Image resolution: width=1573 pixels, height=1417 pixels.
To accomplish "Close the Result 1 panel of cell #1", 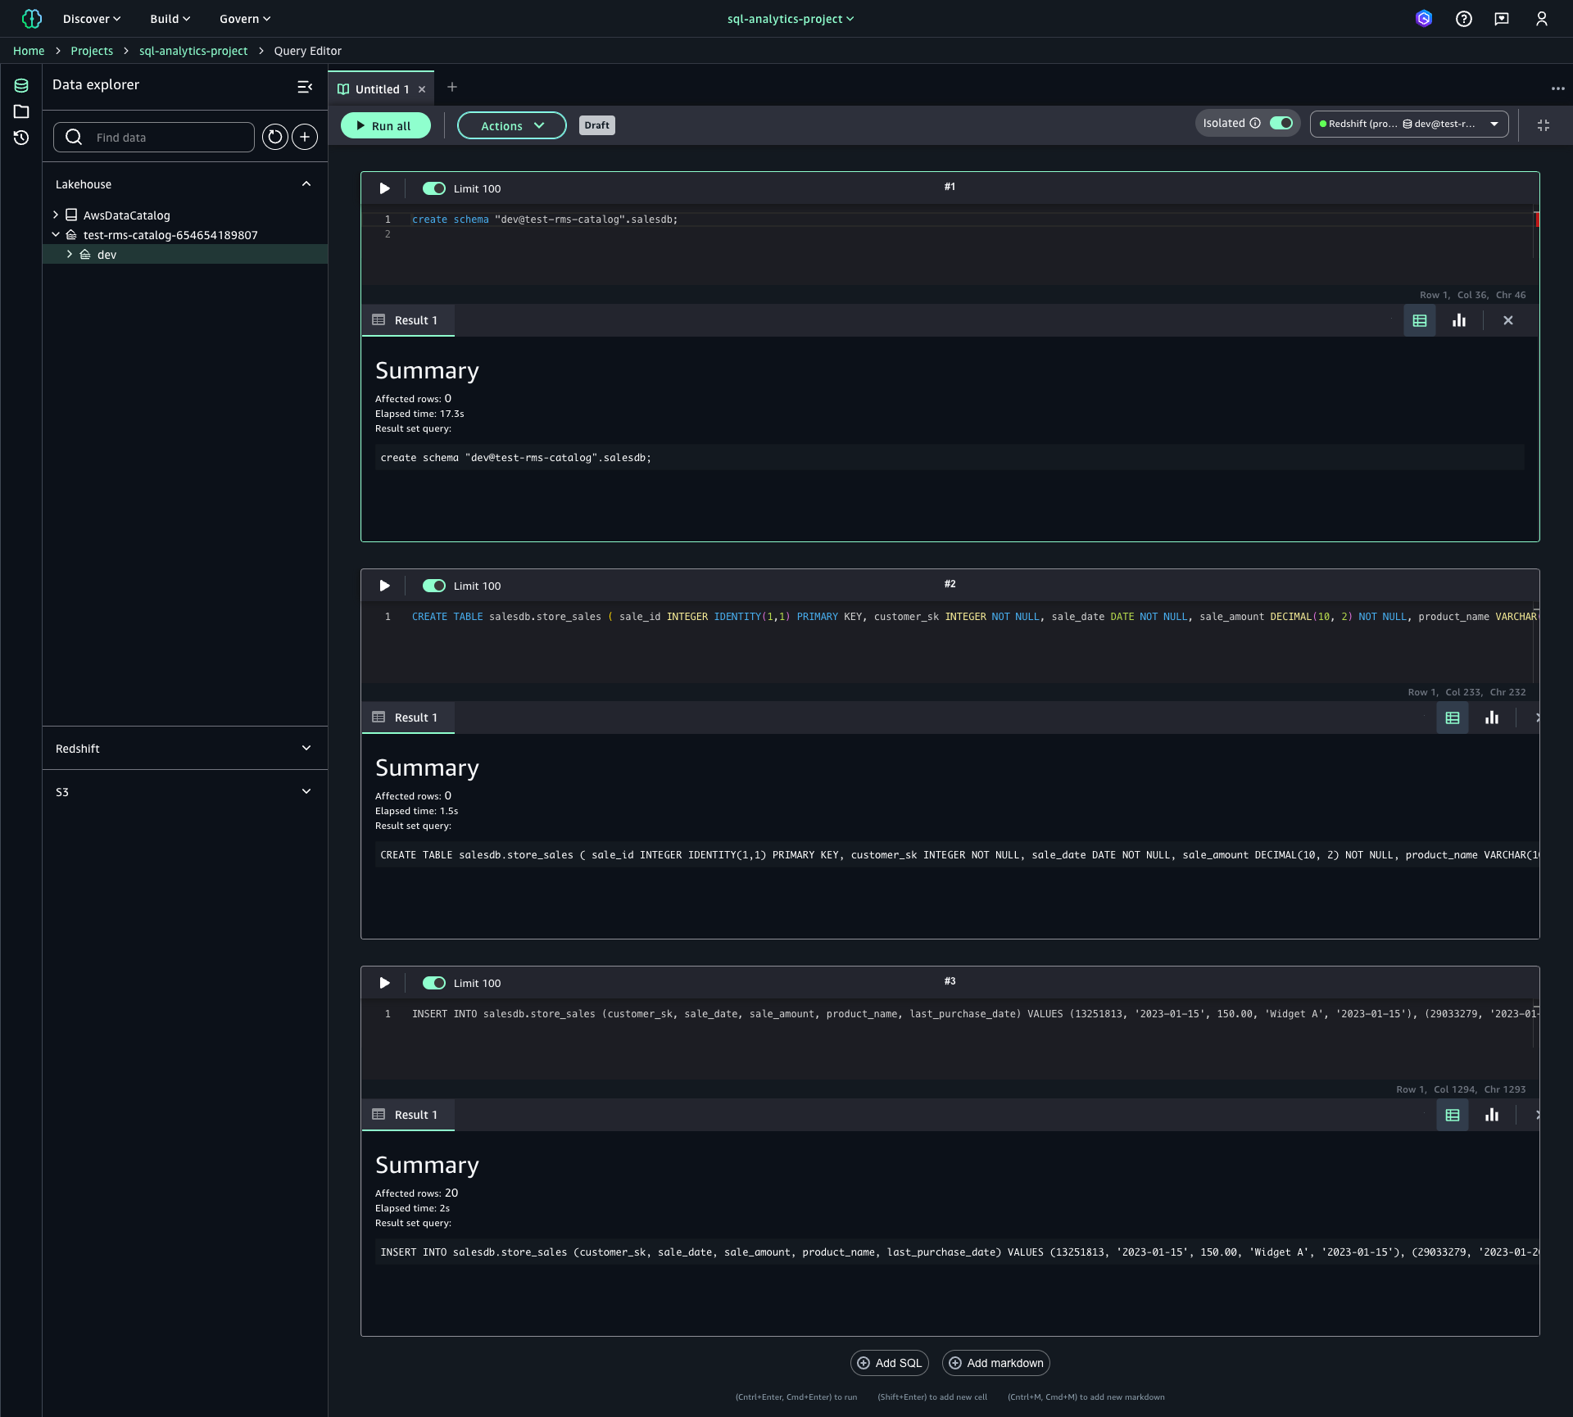I will point(1508,320).
